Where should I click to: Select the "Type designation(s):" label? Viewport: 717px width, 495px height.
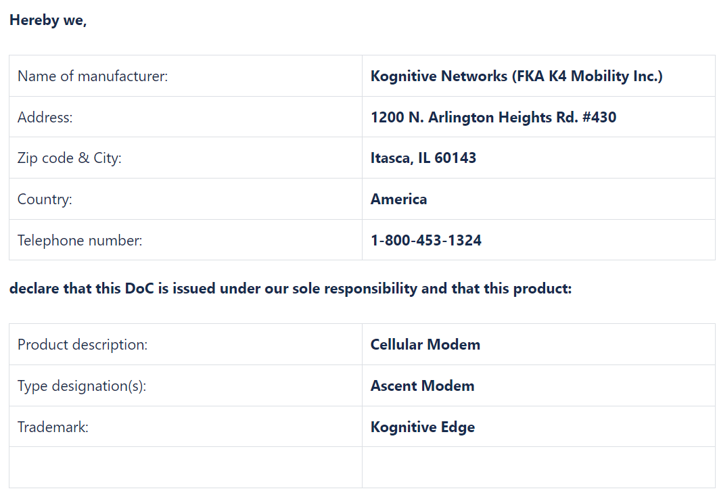[x=82, y=386]
